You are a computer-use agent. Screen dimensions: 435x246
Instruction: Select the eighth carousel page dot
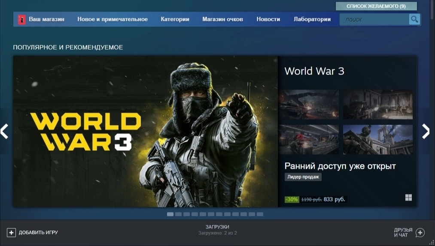228,214
